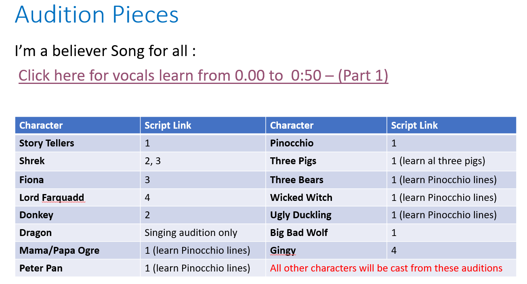Click the Fiona character cell

point(78,180)
